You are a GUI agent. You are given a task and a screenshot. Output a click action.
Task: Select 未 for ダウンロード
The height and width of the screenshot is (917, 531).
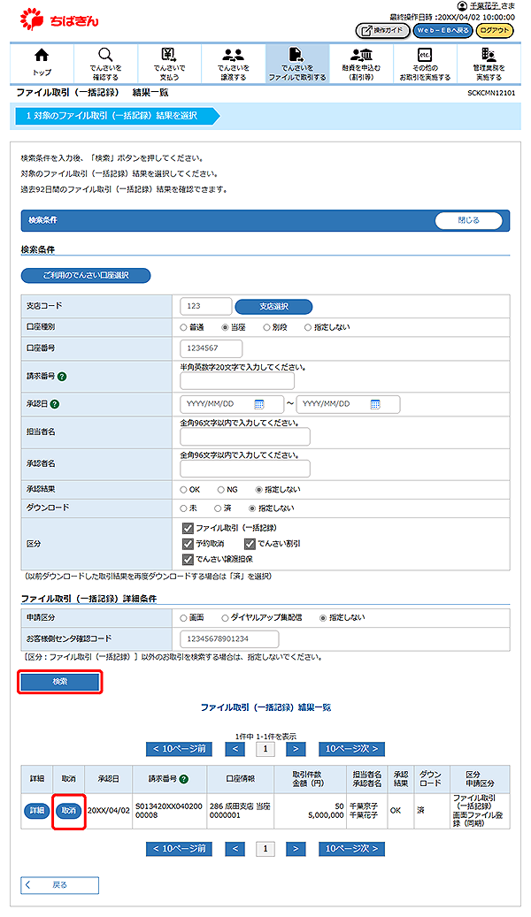coord(183,508)
